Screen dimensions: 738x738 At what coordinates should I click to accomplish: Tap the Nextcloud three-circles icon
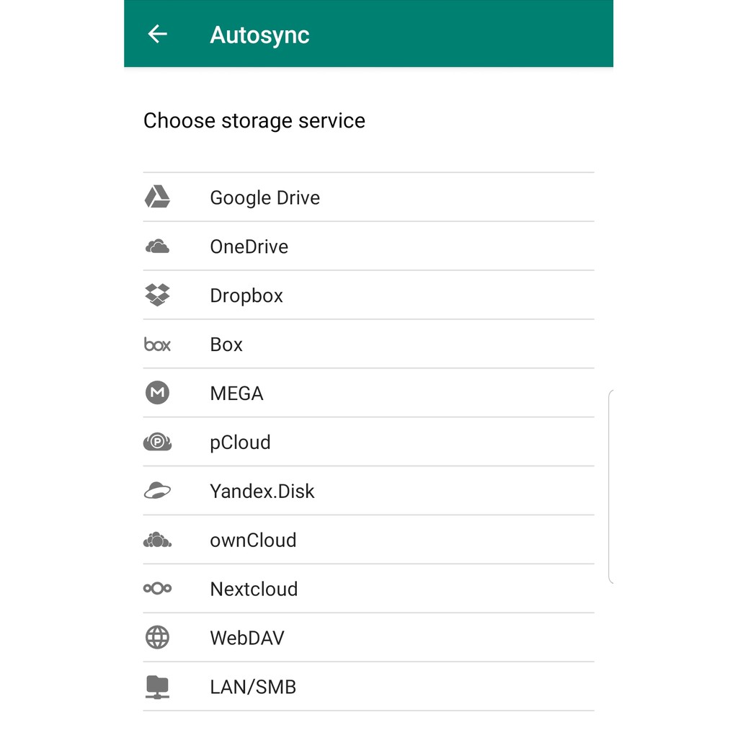pos(157,589)
